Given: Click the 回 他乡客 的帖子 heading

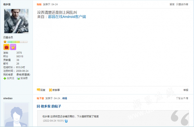Looking at the screenshot, I should tap(49, 106).
